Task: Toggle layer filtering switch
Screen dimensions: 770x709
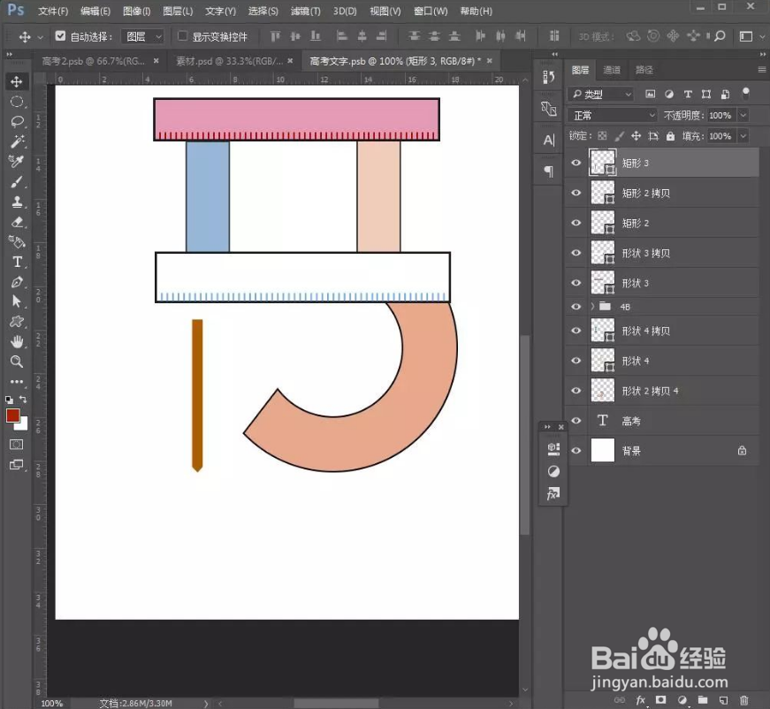Action: 745,93
